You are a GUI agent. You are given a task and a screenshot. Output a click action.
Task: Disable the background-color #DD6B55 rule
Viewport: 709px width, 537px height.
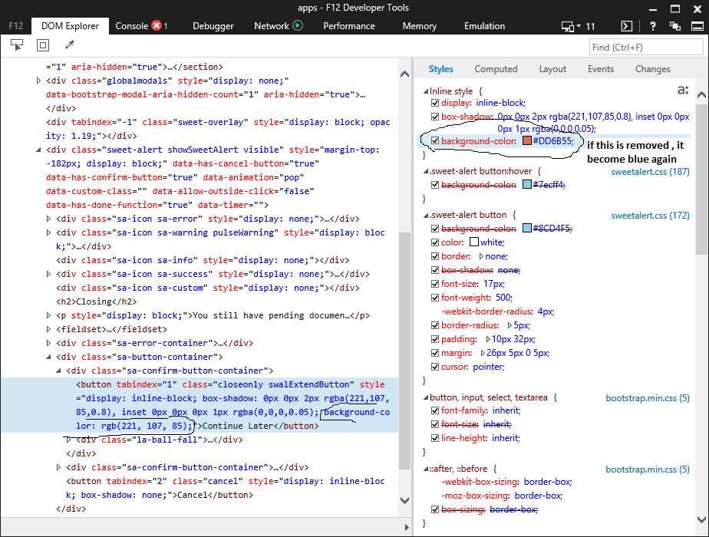(x=435, y=141)
